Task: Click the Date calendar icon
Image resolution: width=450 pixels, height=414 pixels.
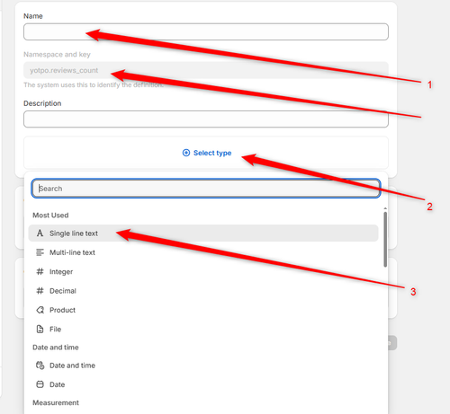Action: [40, 384]
